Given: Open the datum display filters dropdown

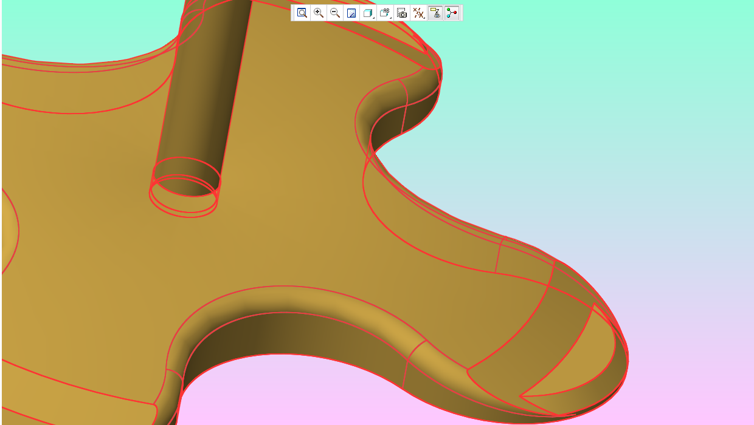Looking at the screenshot, I should 418,13.
